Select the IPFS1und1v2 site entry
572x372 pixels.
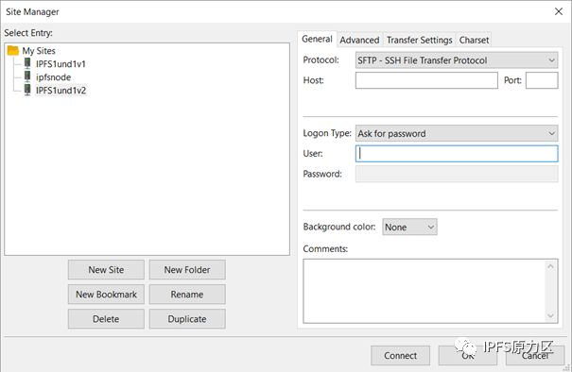(x=61, y=91)
